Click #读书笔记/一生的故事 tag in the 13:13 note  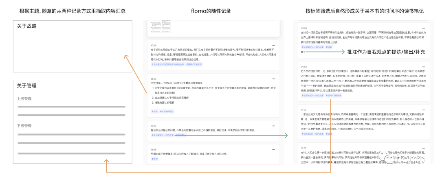click(x=312, y=134)
